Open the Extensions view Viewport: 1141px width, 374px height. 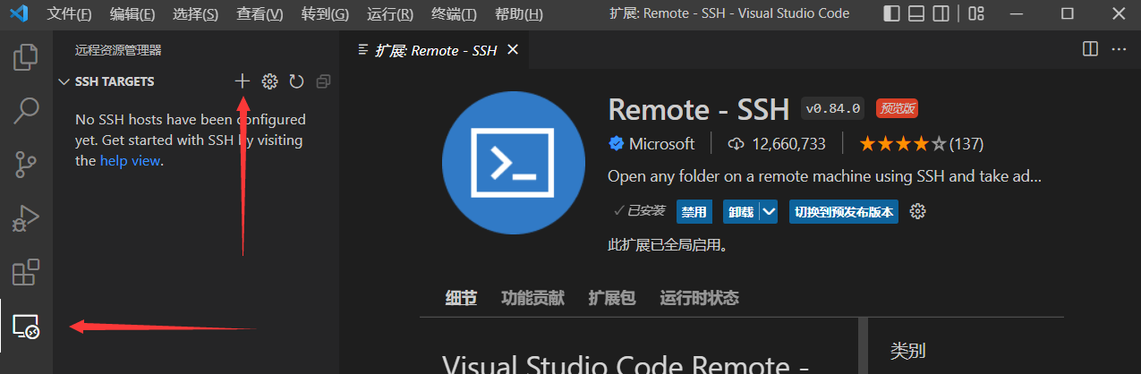pos(26,272)
